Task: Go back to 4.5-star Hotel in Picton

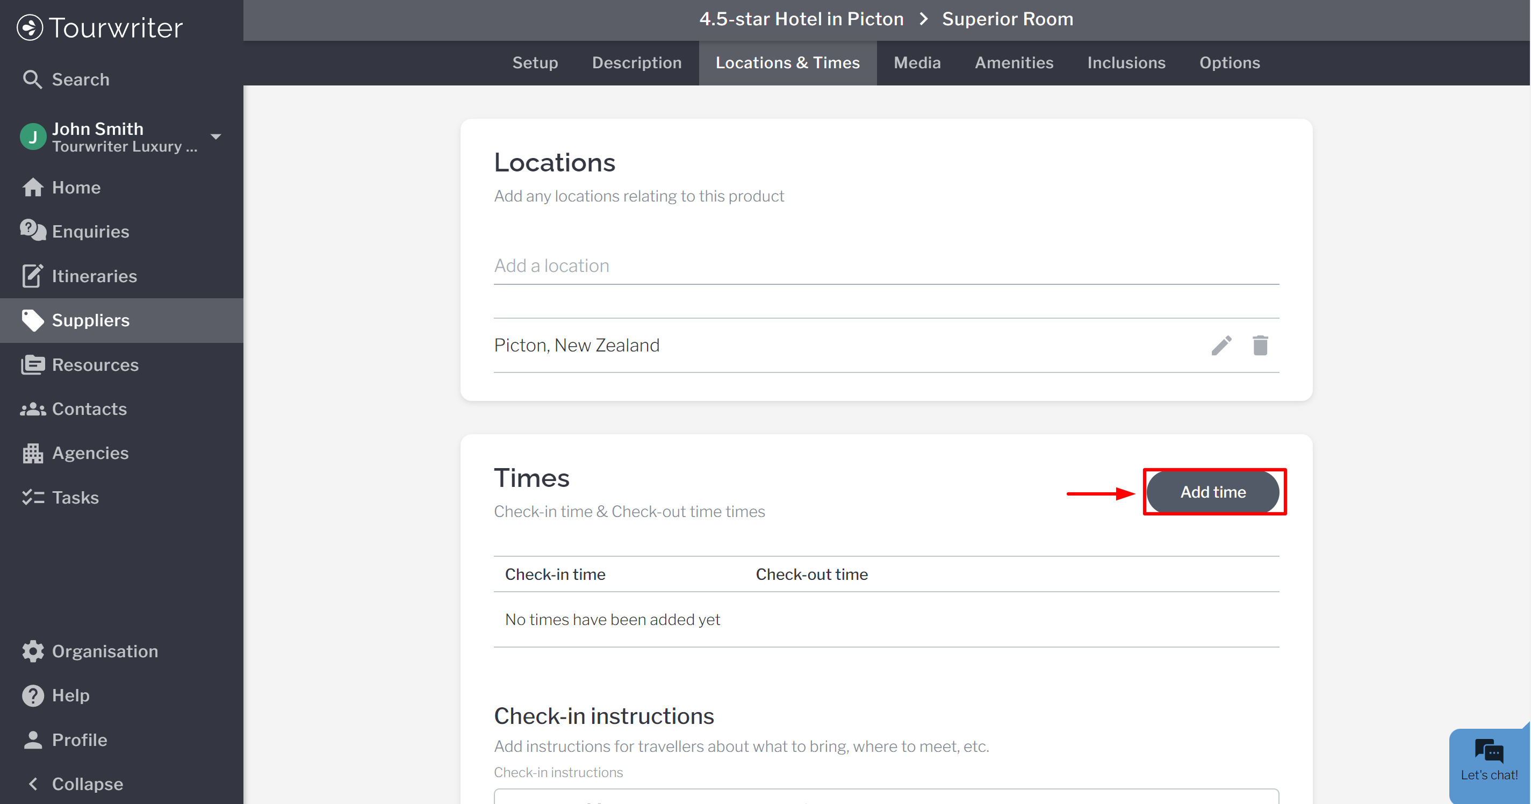Action: click(801, 19)
